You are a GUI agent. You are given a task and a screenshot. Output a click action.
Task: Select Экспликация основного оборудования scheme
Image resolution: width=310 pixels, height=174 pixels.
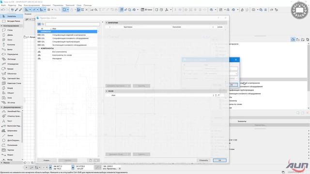pyautogui.click(x=67, y=45)
